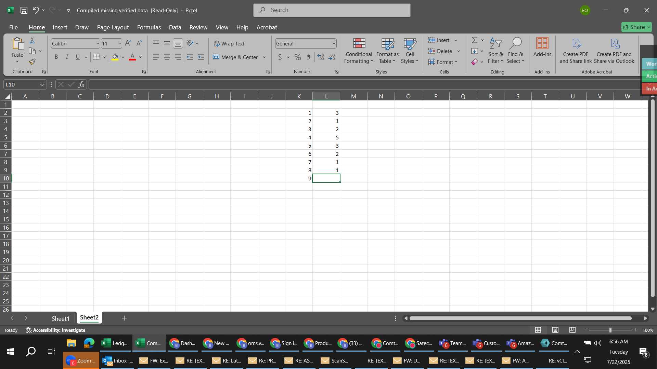Open the File menu
The width and height of the screenshot is (657, 369).
pos(13,27)
